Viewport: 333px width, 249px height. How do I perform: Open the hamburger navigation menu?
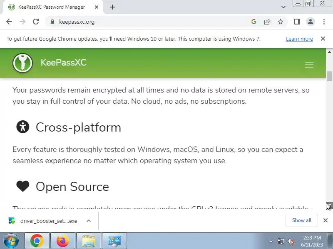(x=309, y=65)
